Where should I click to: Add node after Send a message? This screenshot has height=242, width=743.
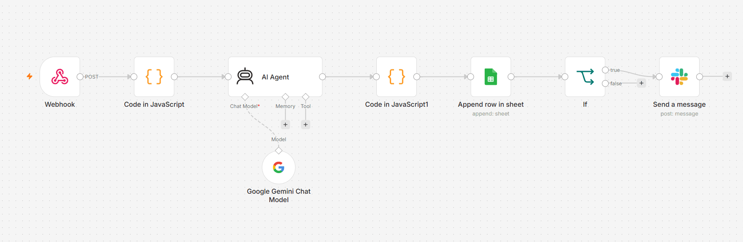tap(727, 76)
